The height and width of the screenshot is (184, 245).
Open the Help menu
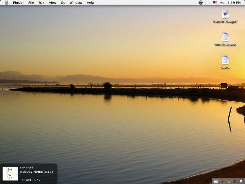coord(90,2)
